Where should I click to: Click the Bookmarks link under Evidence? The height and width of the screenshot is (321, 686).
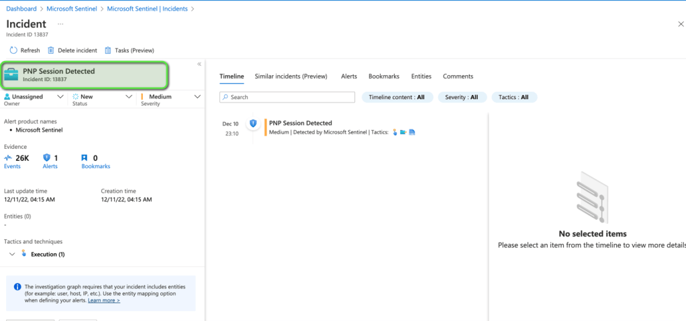pos(96,166)
